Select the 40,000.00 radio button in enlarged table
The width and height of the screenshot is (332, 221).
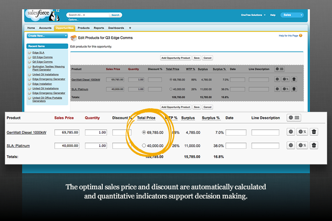(x=144, y=145)
